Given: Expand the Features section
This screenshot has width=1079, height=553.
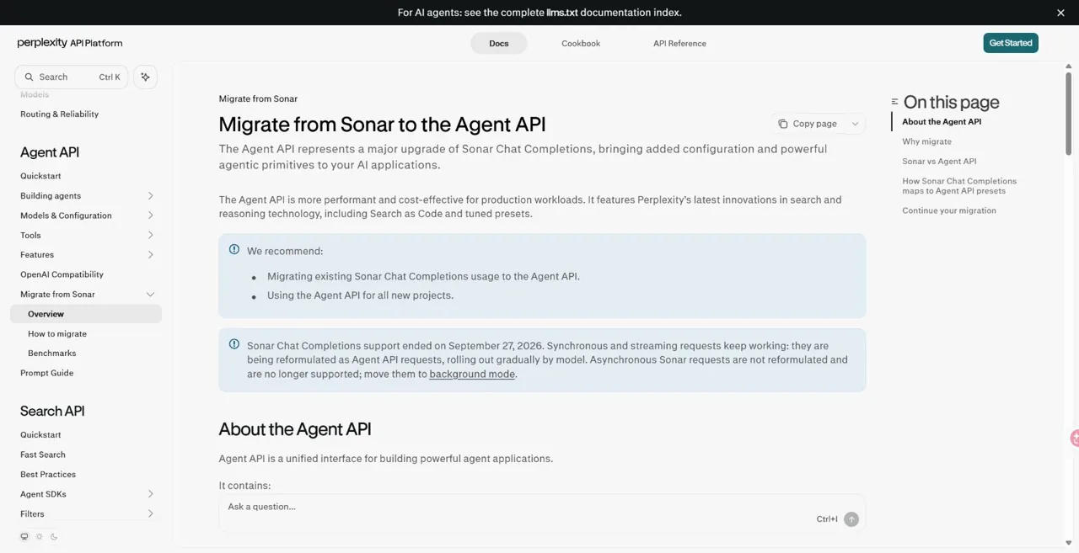Looking at the screenshot, I should (x=150, y=254).
